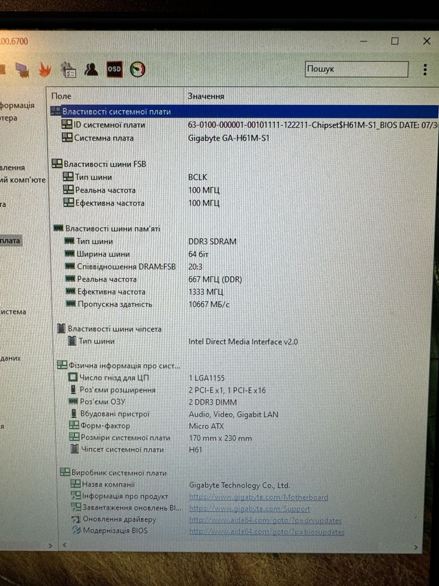Open the aida64 biosupdates link
This screenshot has height=586, width=439.
(x=267, y=532)
